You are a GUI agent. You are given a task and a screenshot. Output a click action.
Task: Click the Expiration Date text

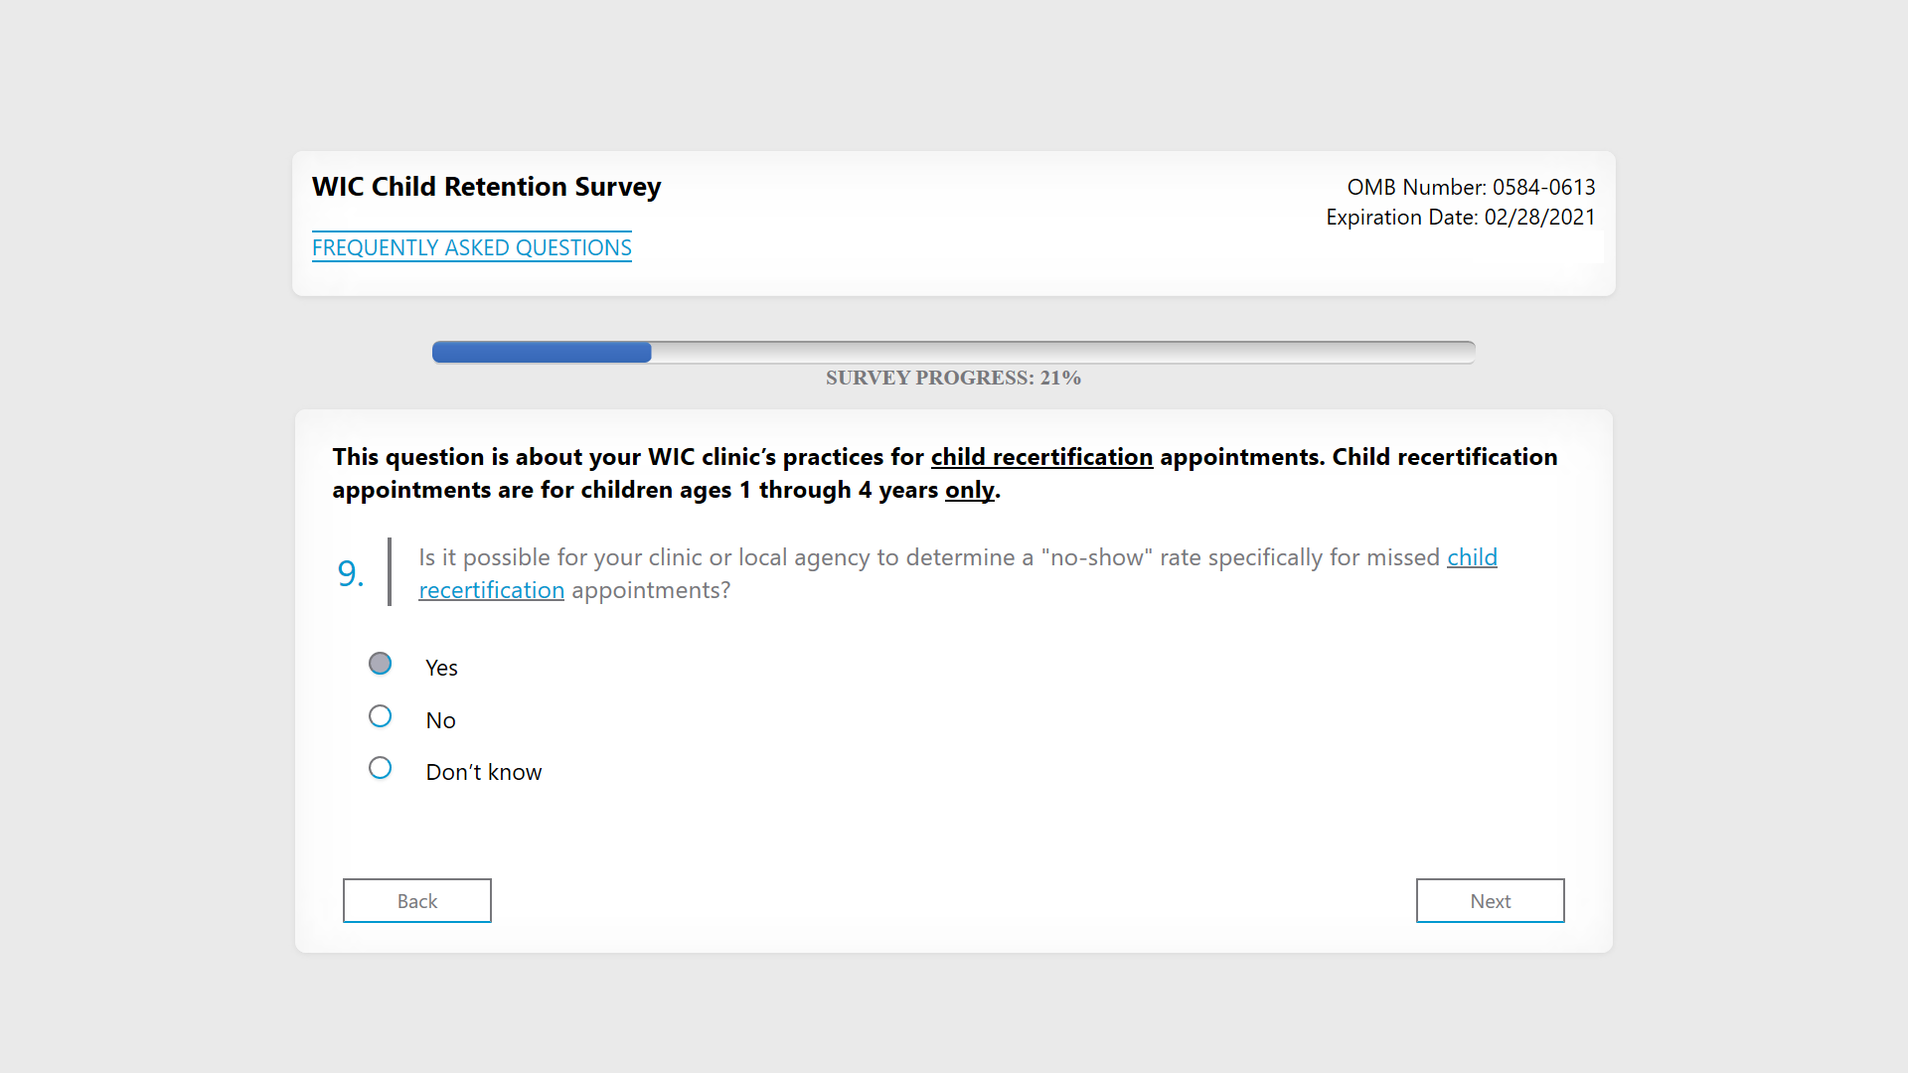tap(1460, 217)
